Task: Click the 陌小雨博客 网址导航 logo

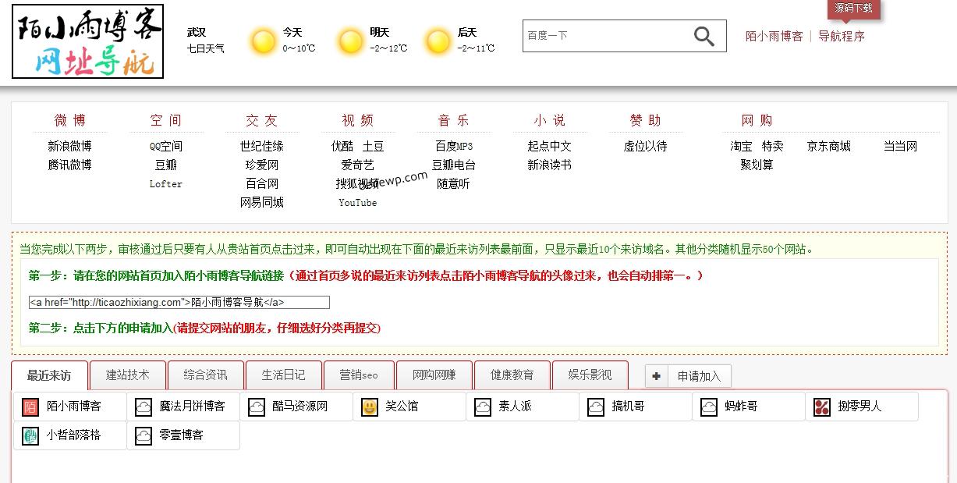Action: (88, 41)
